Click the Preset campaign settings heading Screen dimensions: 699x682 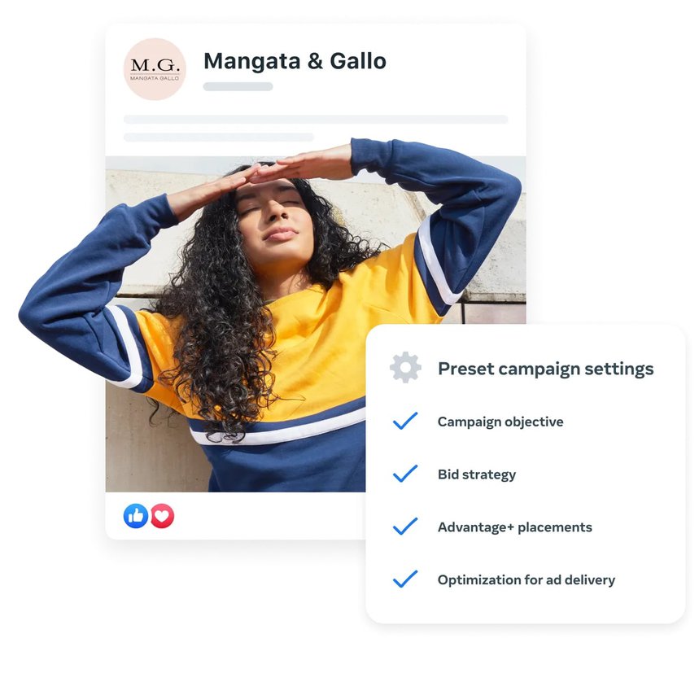pos(546,369)
